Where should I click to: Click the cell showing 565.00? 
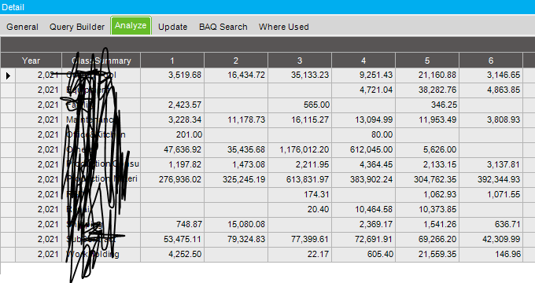(300, 105)
